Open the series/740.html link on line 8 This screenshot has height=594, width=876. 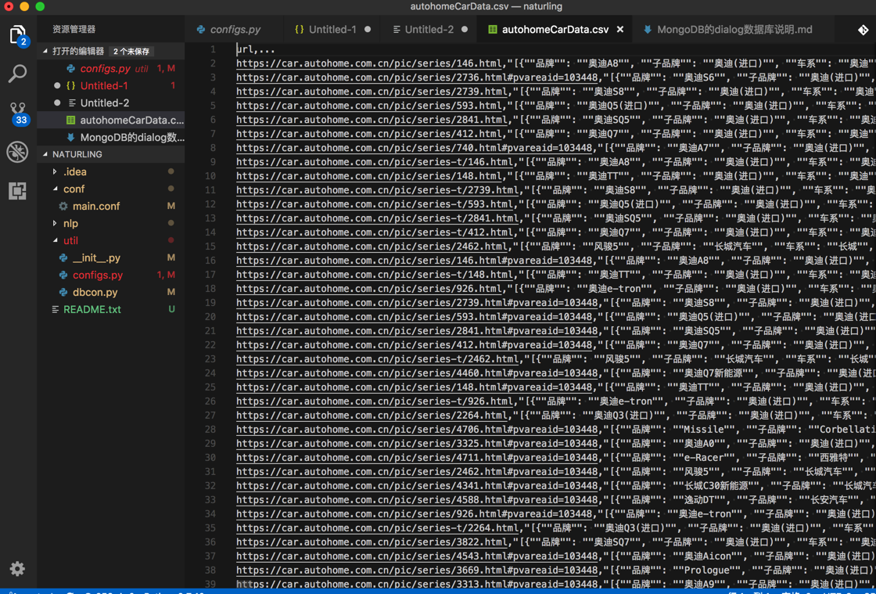414,148
